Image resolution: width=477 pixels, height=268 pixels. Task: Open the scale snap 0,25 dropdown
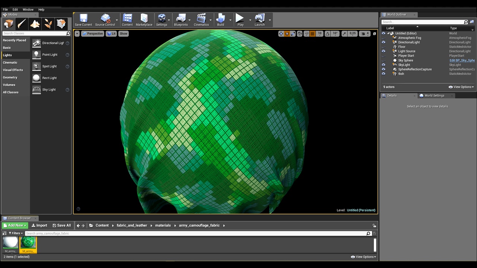[353, 34]
